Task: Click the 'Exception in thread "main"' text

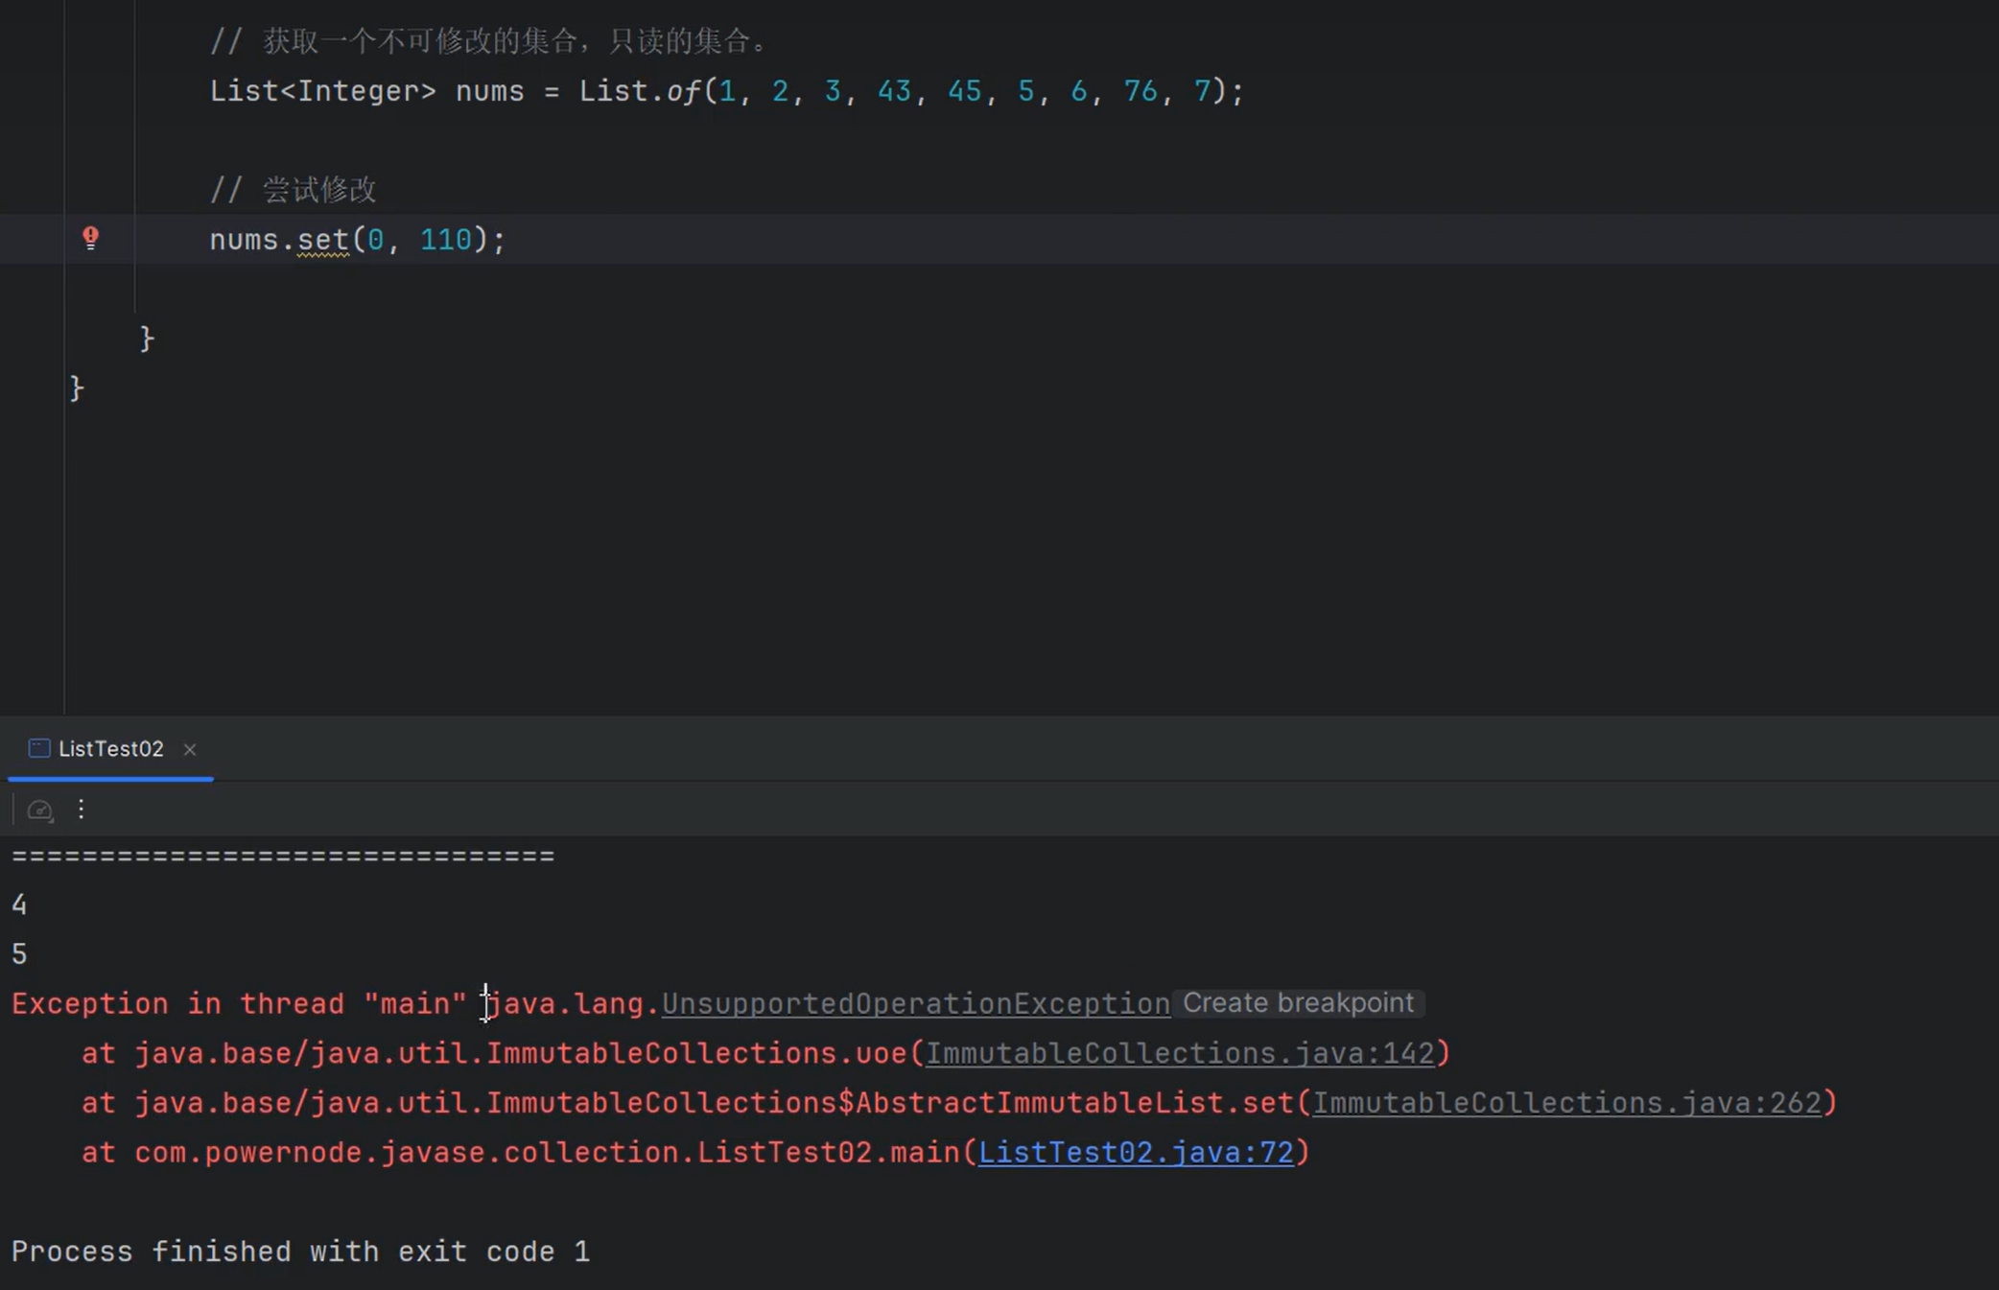Action: [239, 1003]
